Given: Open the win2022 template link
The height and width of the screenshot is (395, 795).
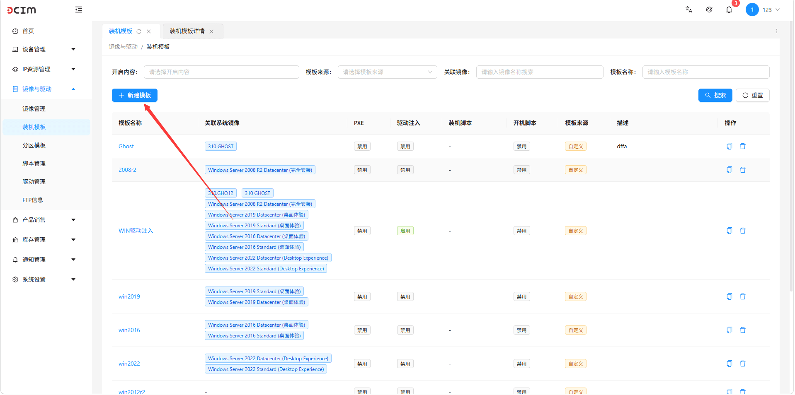Looking at the screenshot, I should pos(129,364).
